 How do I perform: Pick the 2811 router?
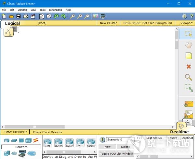(x=80, y=143)
